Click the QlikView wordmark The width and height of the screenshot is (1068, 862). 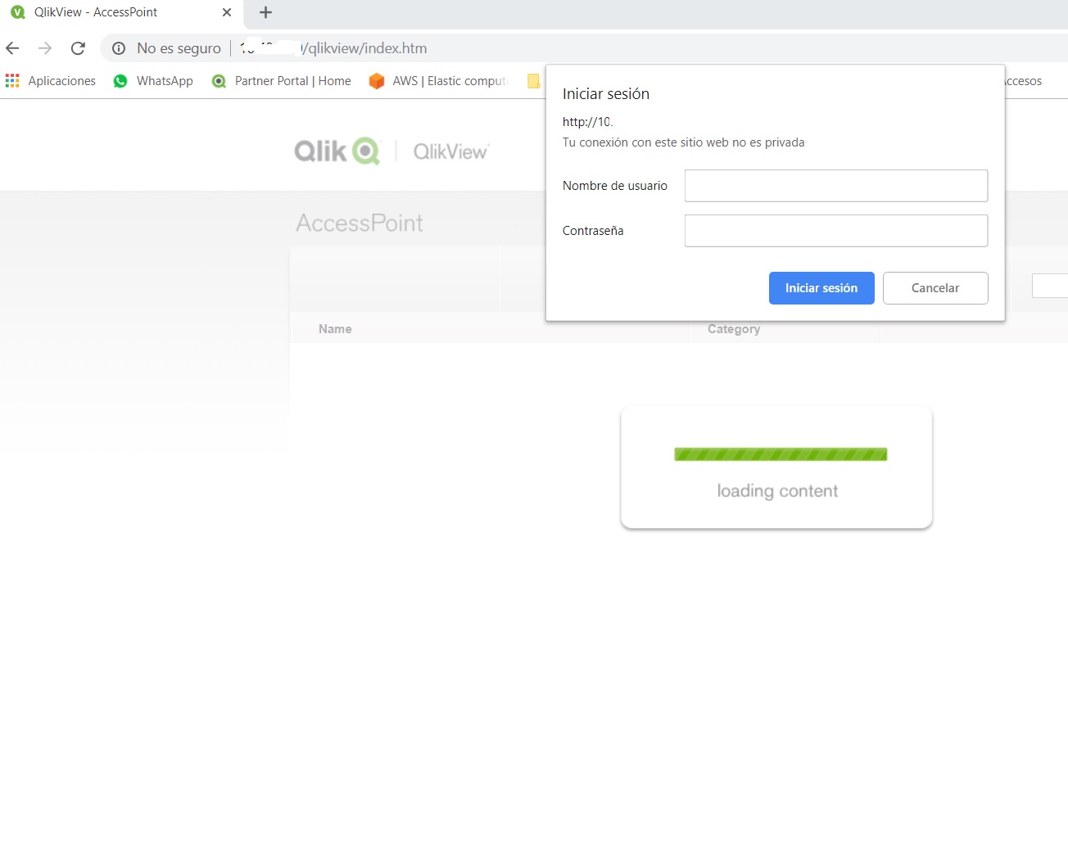(450, 151)
